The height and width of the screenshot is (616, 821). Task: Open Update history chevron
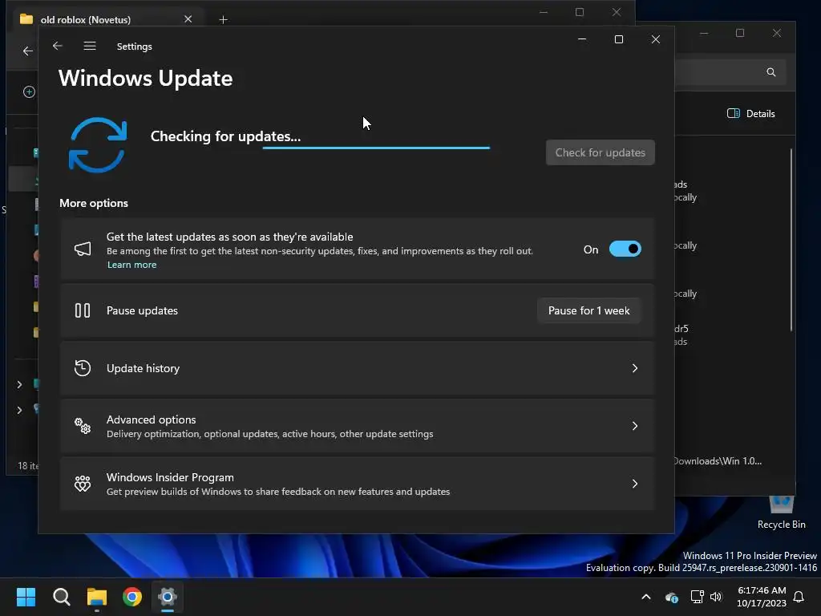(635, 368)
